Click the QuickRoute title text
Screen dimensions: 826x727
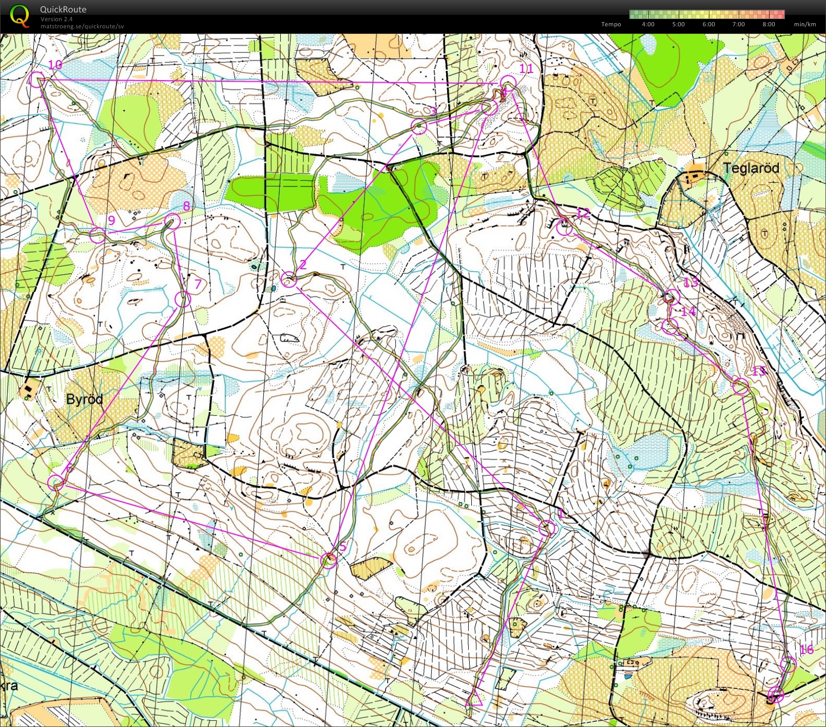pos(63,9)
